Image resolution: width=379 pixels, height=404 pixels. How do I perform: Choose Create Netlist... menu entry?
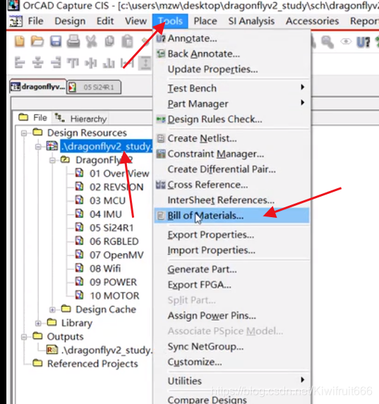232,138
